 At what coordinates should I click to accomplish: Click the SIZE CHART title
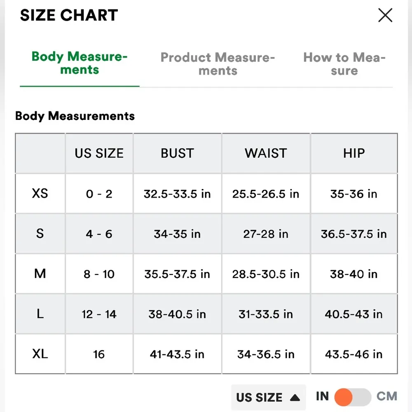[69, 16]
